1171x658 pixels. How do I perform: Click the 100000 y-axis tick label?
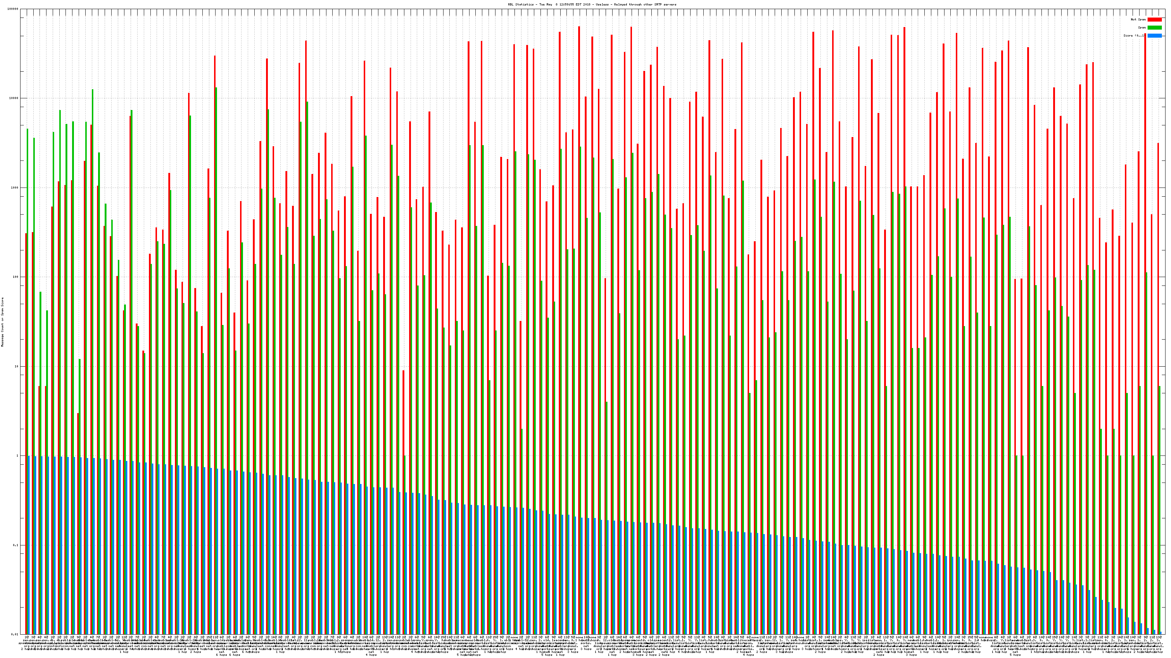click(x=13, y=9)
